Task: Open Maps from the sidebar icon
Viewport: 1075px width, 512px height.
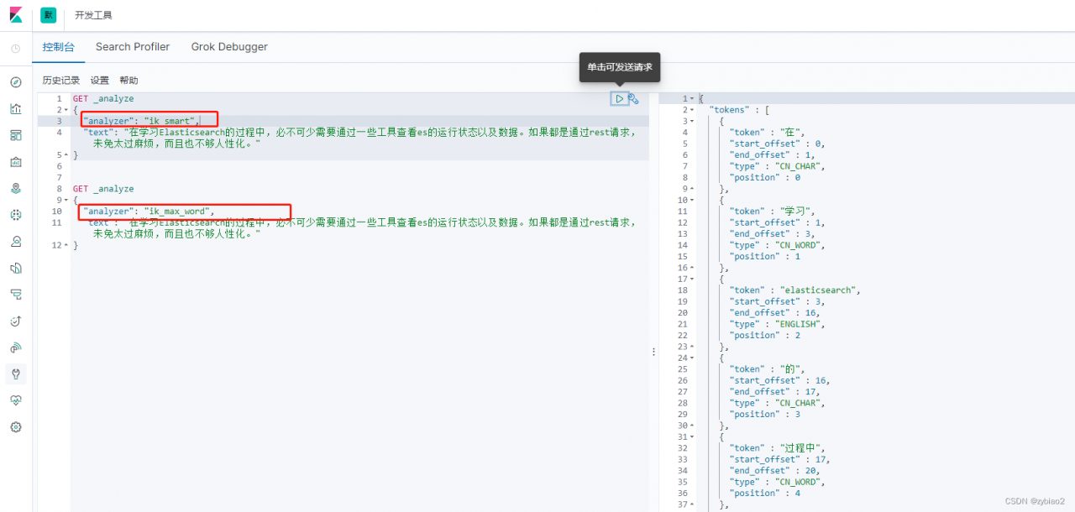Action: click(16, 188)
